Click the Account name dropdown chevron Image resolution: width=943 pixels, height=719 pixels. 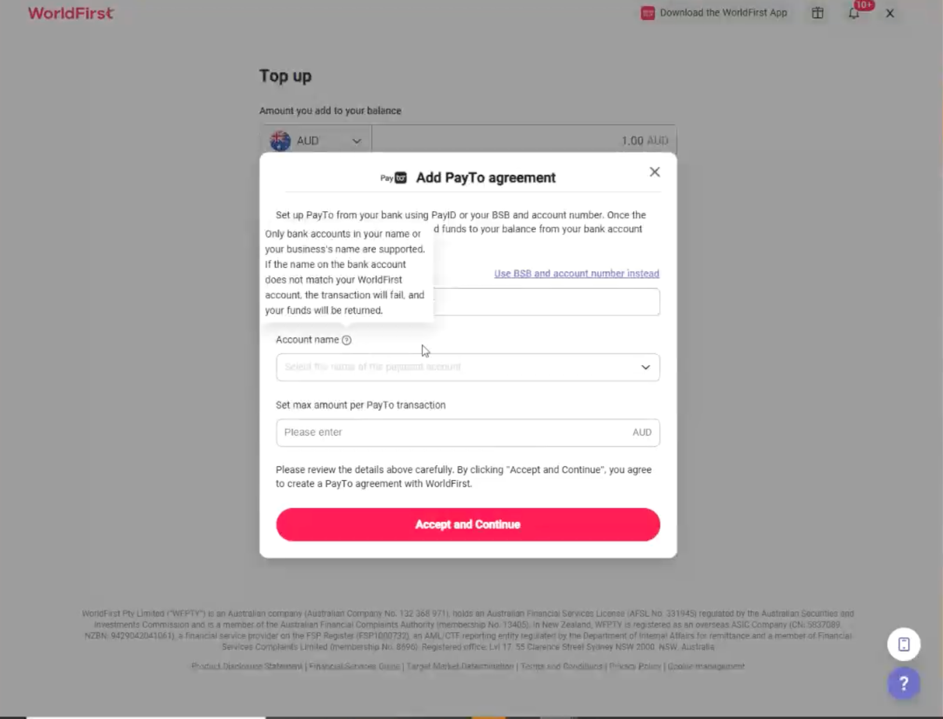[645, 367]
